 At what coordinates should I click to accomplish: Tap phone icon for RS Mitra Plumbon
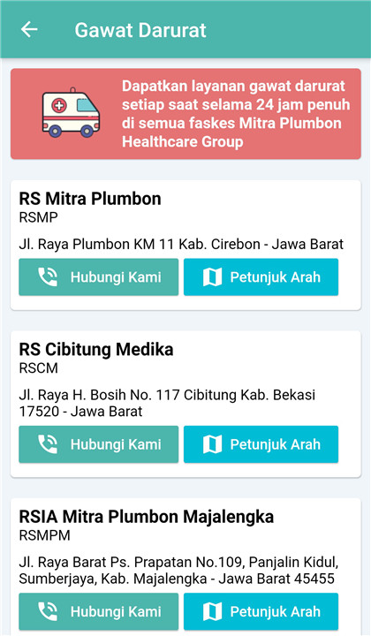pos(48,277)
